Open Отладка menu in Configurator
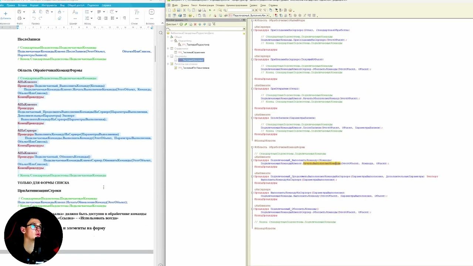This screenshot has height=266, width=473. coord(220,5)
